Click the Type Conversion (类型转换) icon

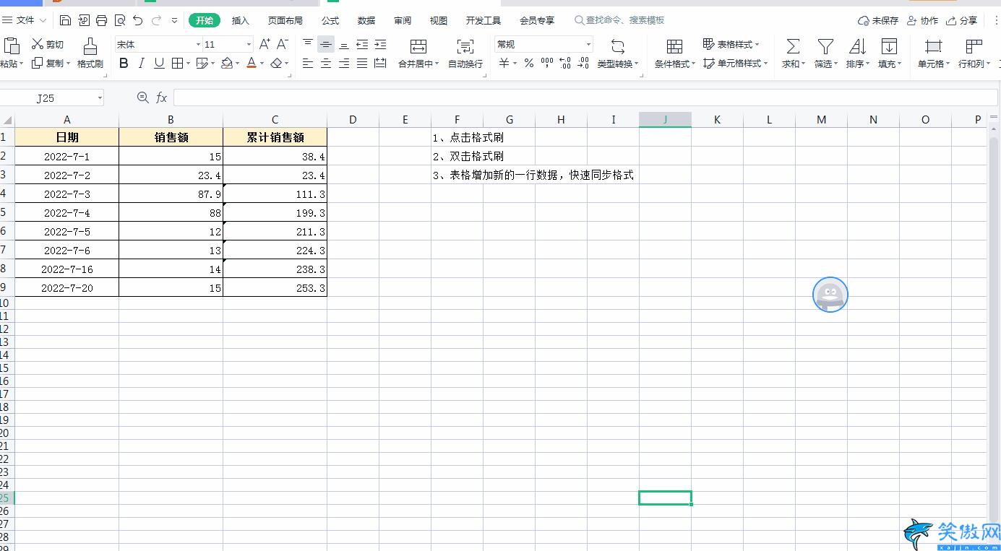(618, 47)
